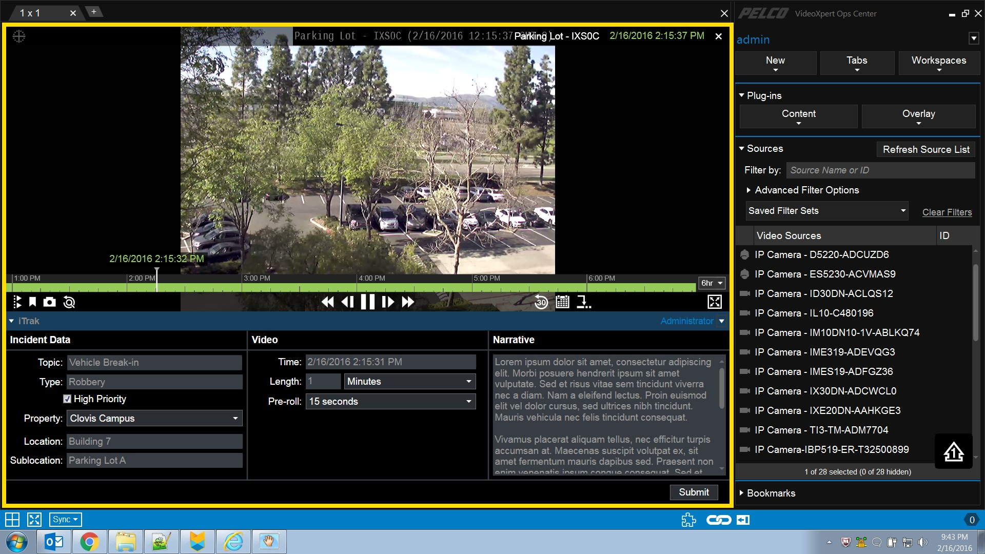Open the Pre-roll duration dropdown
985x554 pixels.
467,401
